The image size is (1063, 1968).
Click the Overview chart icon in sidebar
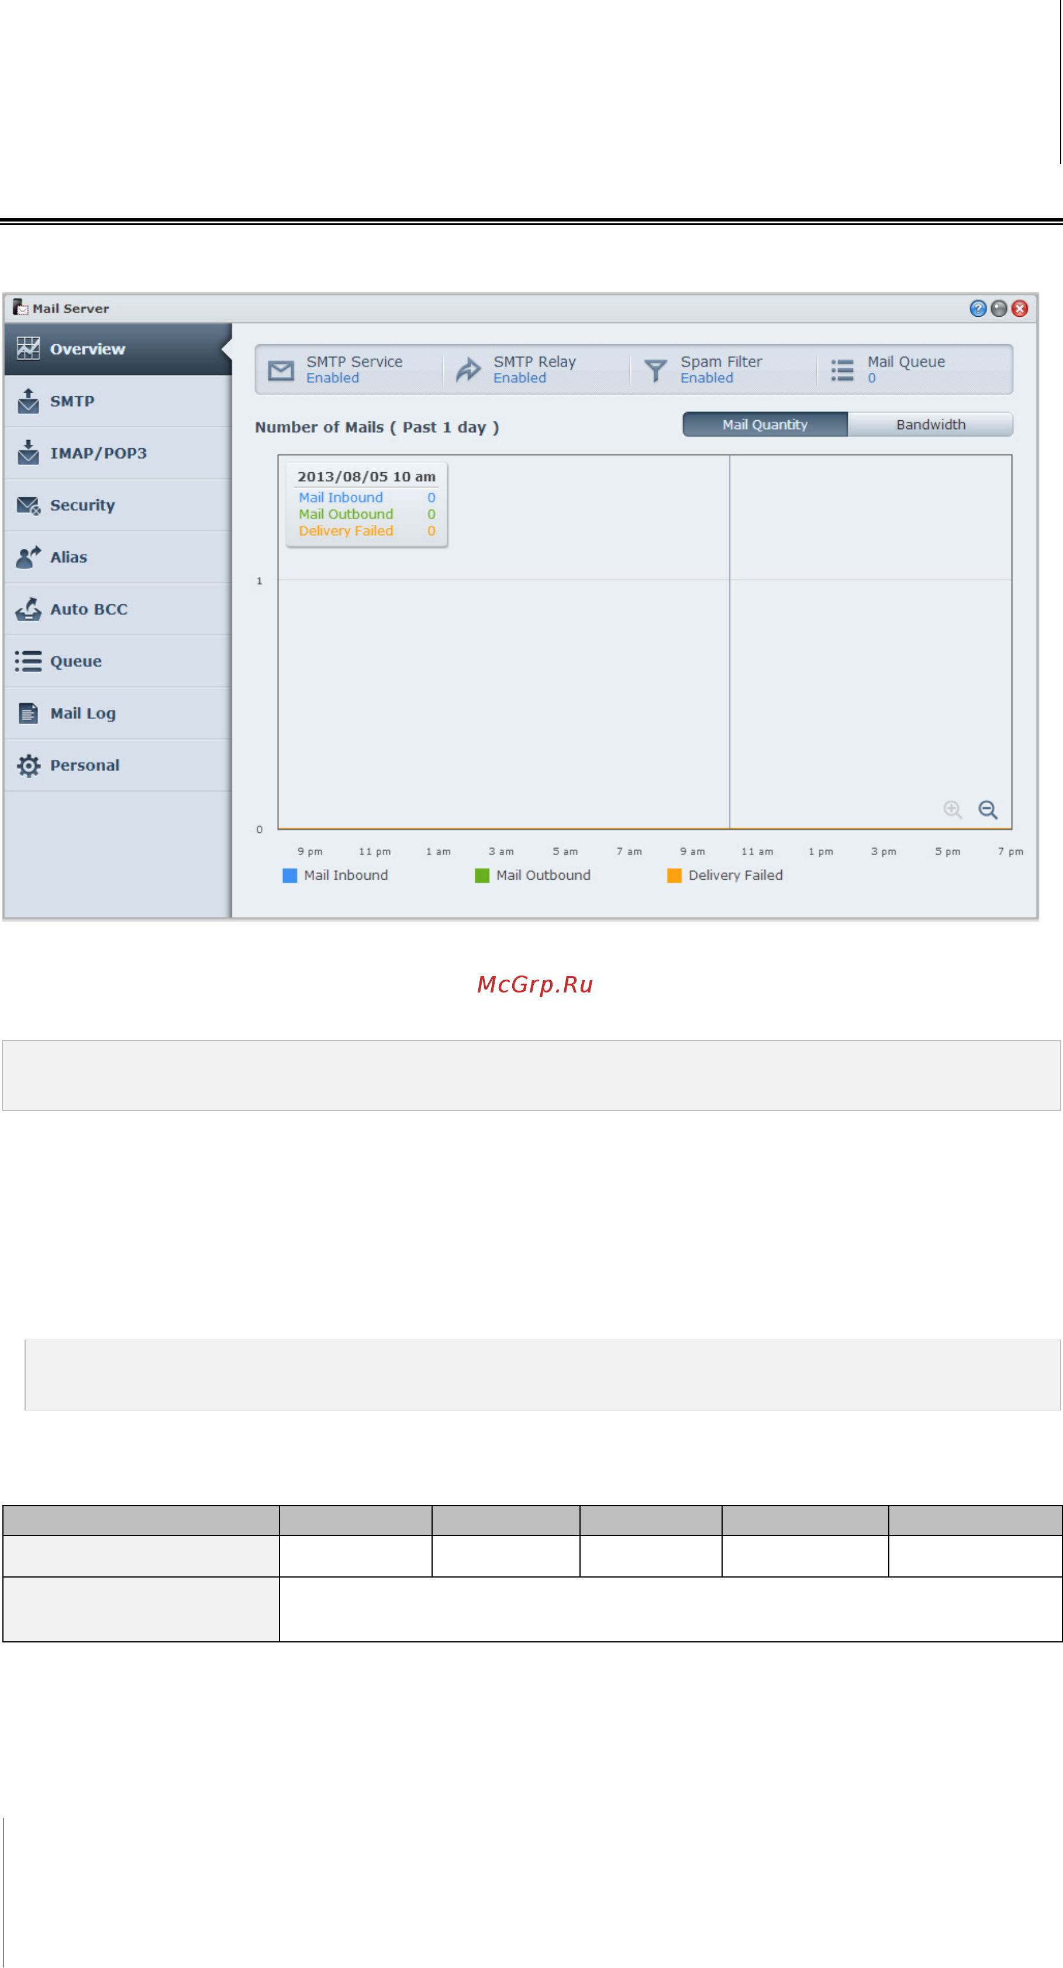pos(28,348)
